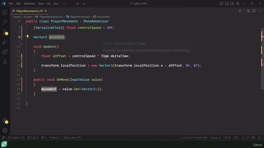Navigate back with the left arrow

(x=78, y=4)
